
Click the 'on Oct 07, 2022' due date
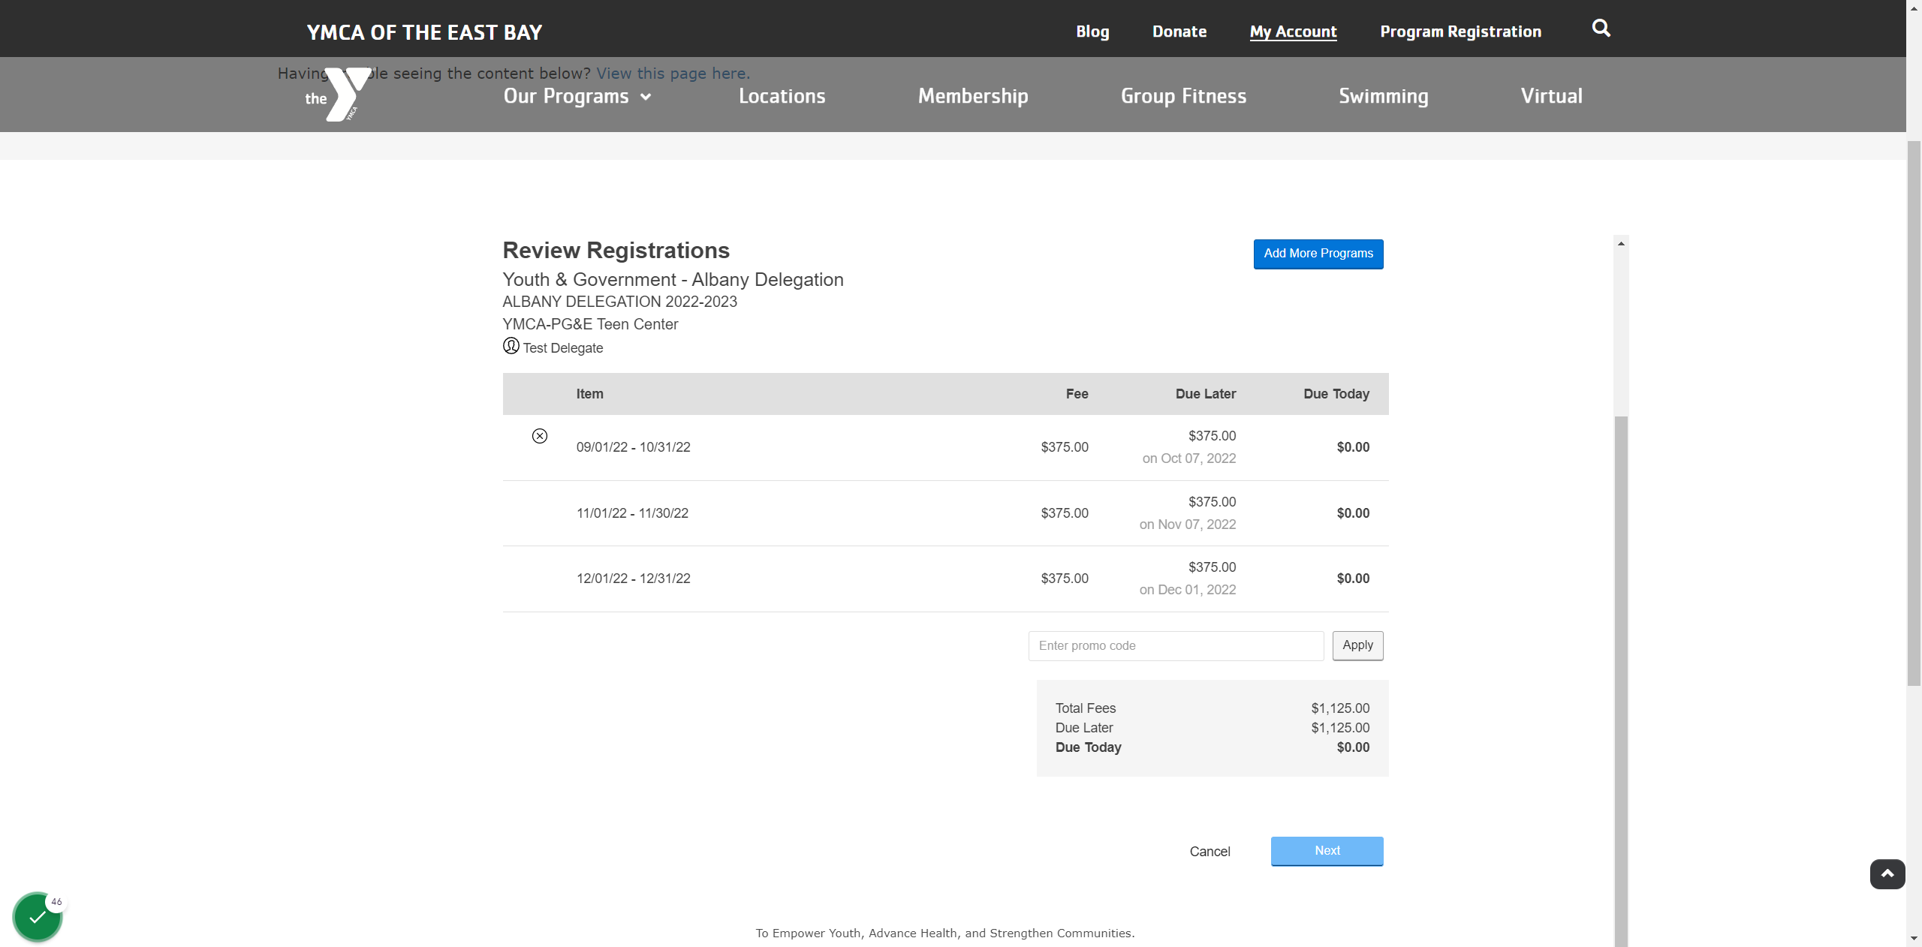click(1188, 458)
